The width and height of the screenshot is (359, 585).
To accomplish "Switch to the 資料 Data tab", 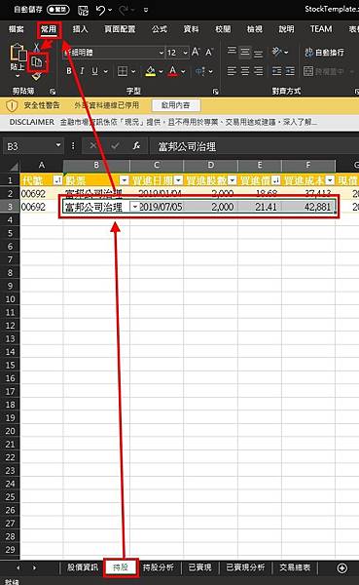I will [191, 29].
